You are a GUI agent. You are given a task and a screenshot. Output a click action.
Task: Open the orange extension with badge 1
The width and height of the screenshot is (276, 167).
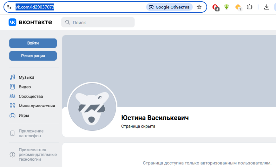click(x=238, y=7)
